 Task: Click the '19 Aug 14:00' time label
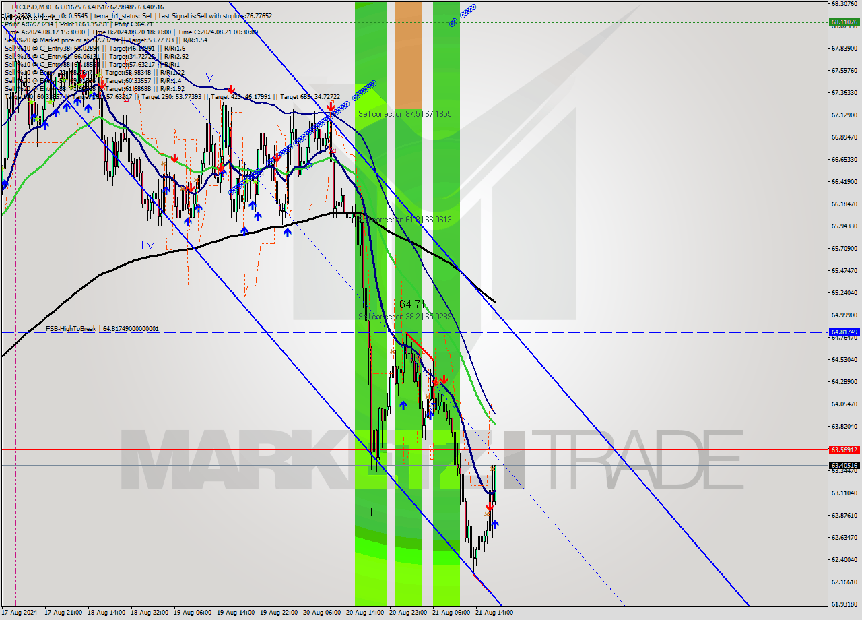click(236, 613)
